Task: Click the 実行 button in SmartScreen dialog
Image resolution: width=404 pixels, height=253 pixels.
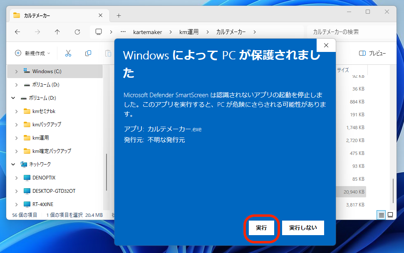Action: click(x=261, y=228)
